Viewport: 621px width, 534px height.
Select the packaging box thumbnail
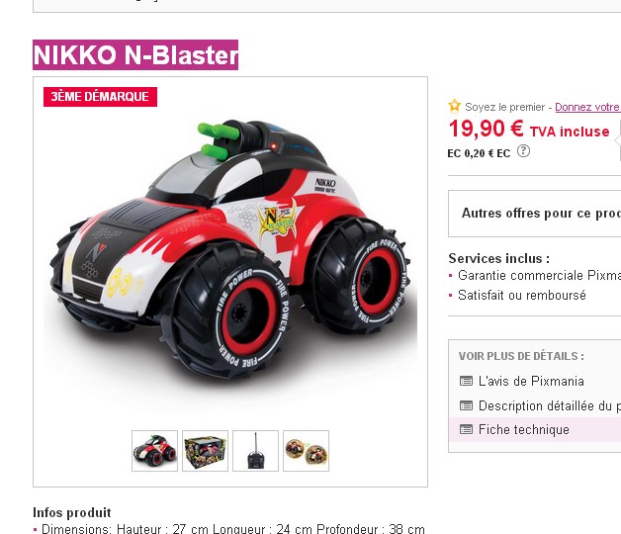tap(205, 451)
